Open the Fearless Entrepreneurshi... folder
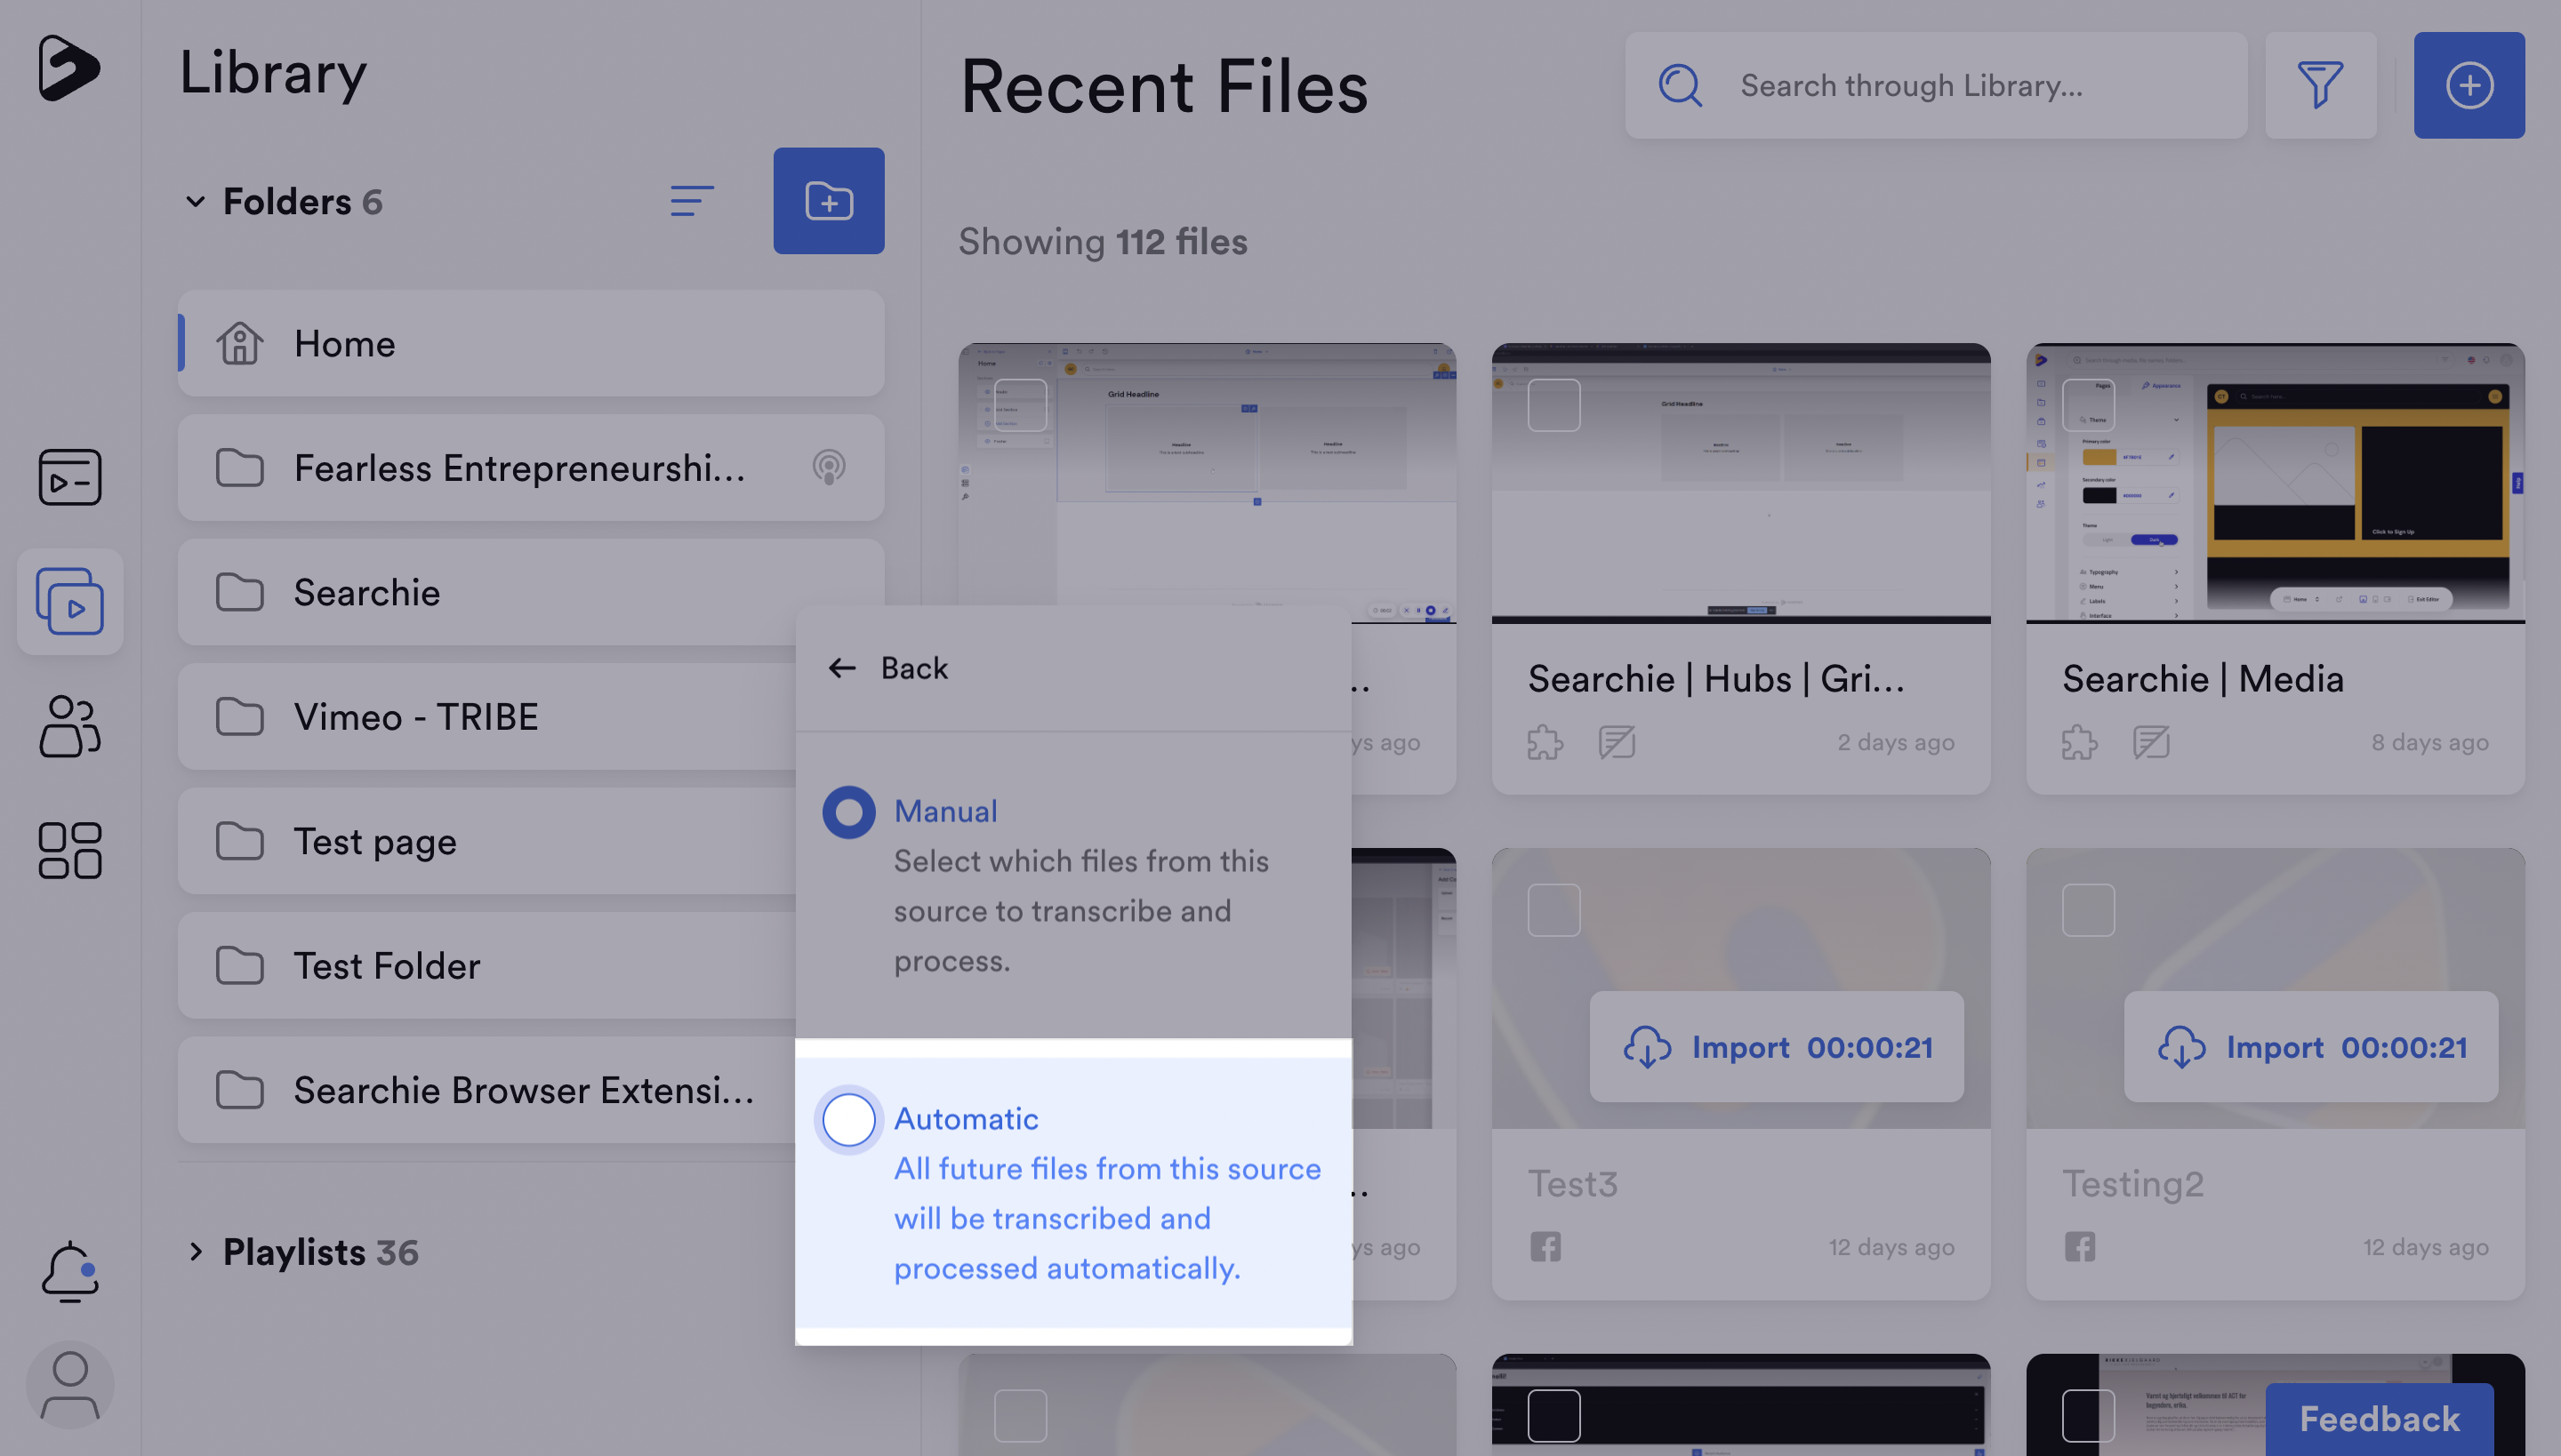The height and width of the screenshot is (1456, 2561). click(x=530, y=467)
